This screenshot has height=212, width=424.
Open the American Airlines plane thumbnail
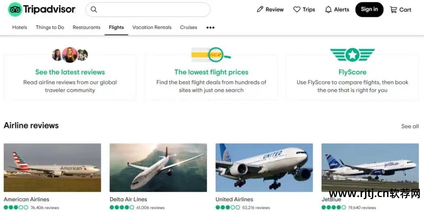[x=52, y=168]
